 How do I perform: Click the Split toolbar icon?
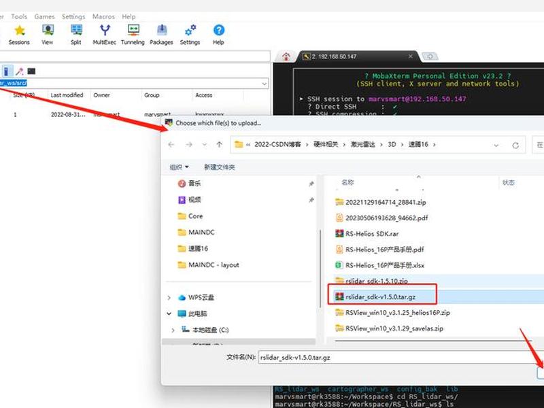click(76, 35)
